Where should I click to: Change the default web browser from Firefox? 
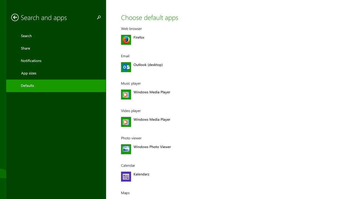point(139,37)
